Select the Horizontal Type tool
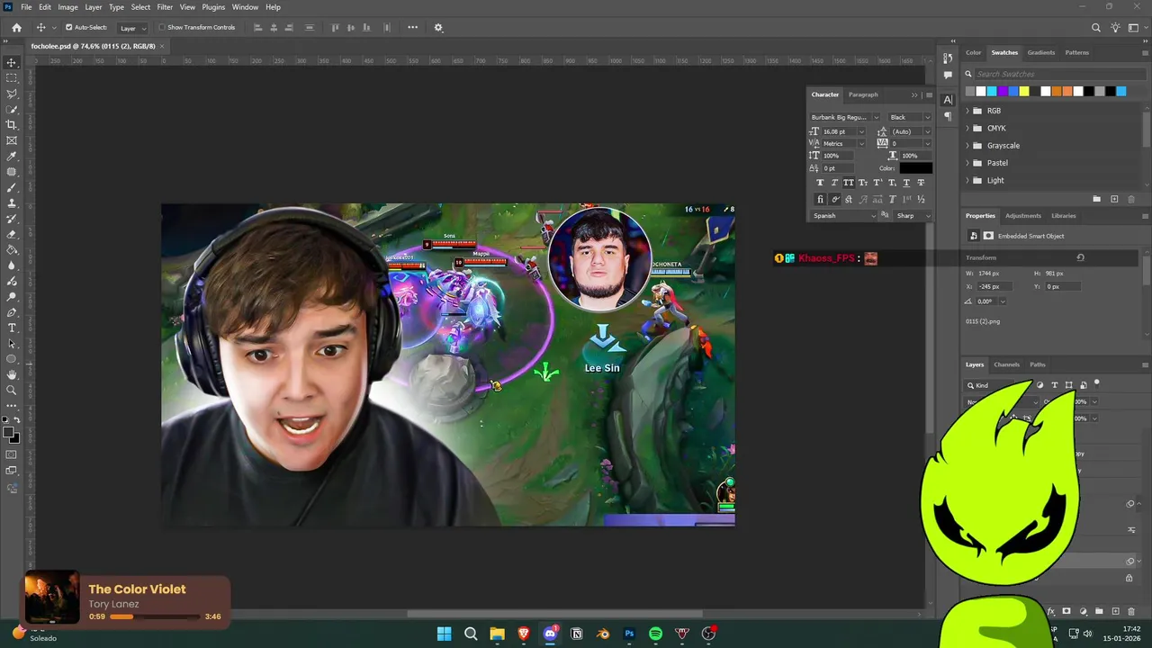Viewport: 1152px width, 648px height. pyautogui.click(x=12, y=328)
